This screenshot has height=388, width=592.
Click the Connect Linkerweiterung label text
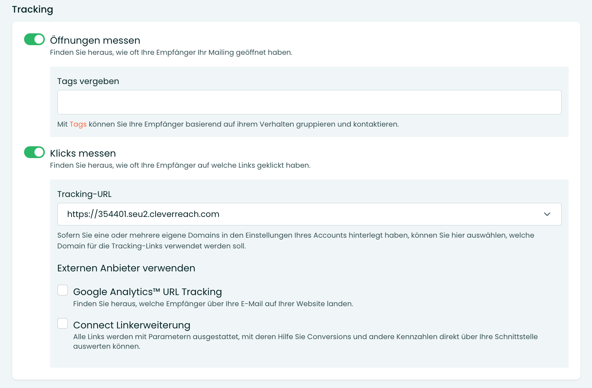[132, 325]
